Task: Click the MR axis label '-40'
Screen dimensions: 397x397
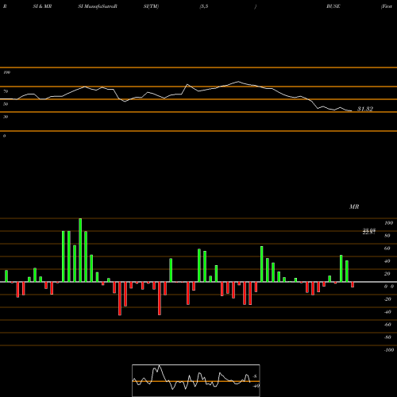Action: point(387,312)
